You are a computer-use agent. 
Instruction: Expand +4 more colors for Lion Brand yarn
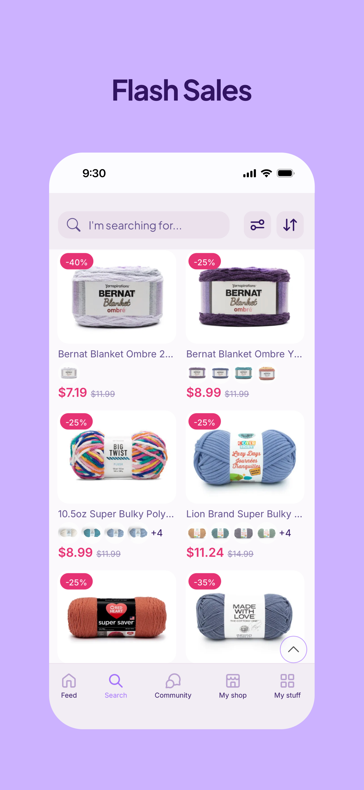click(x=285, y=533)
